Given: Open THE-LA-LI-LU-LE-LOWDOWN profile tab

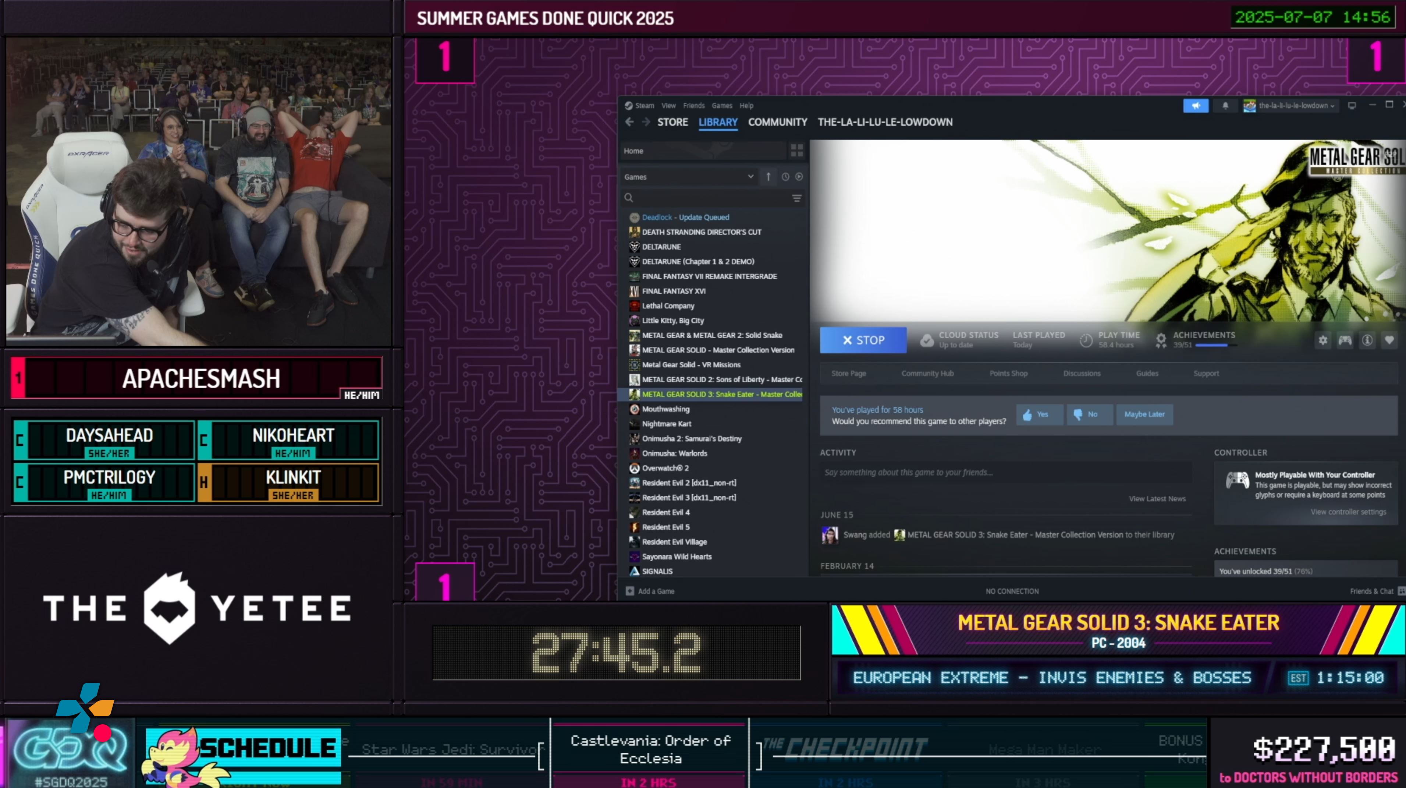Looking at the screenshot, I should 885,122.
